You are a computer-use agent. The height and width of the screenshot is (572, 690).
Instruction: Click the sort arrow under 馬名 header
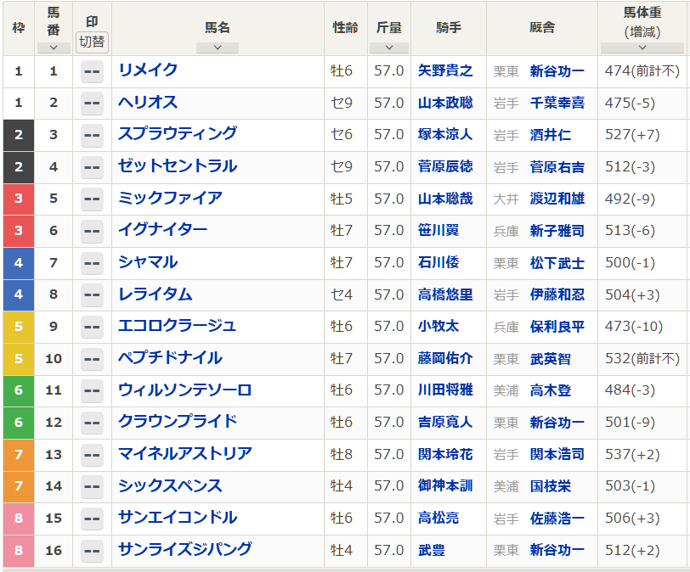218,48
